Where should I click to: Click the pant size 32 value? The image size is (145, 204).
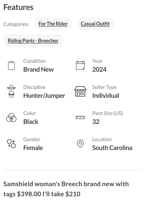(96, 122)
